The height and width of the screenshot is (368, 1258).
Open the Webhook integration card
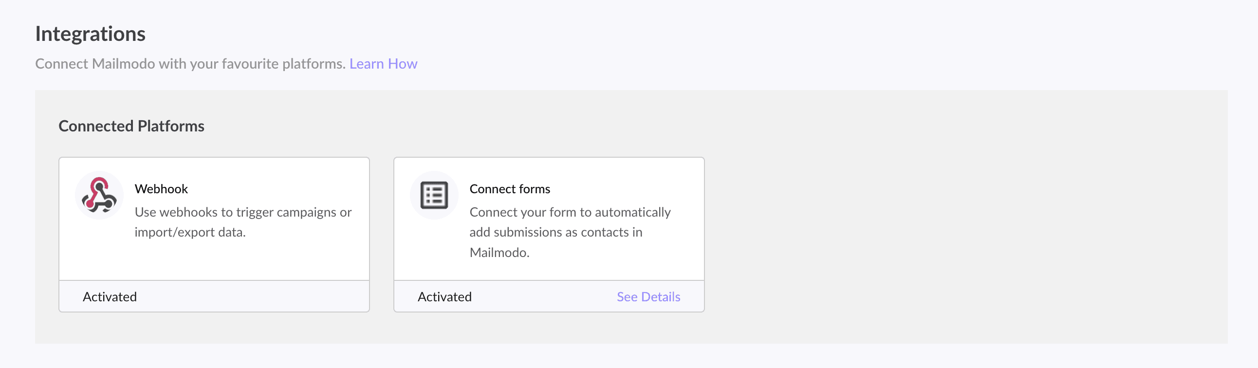click(214, 220)
